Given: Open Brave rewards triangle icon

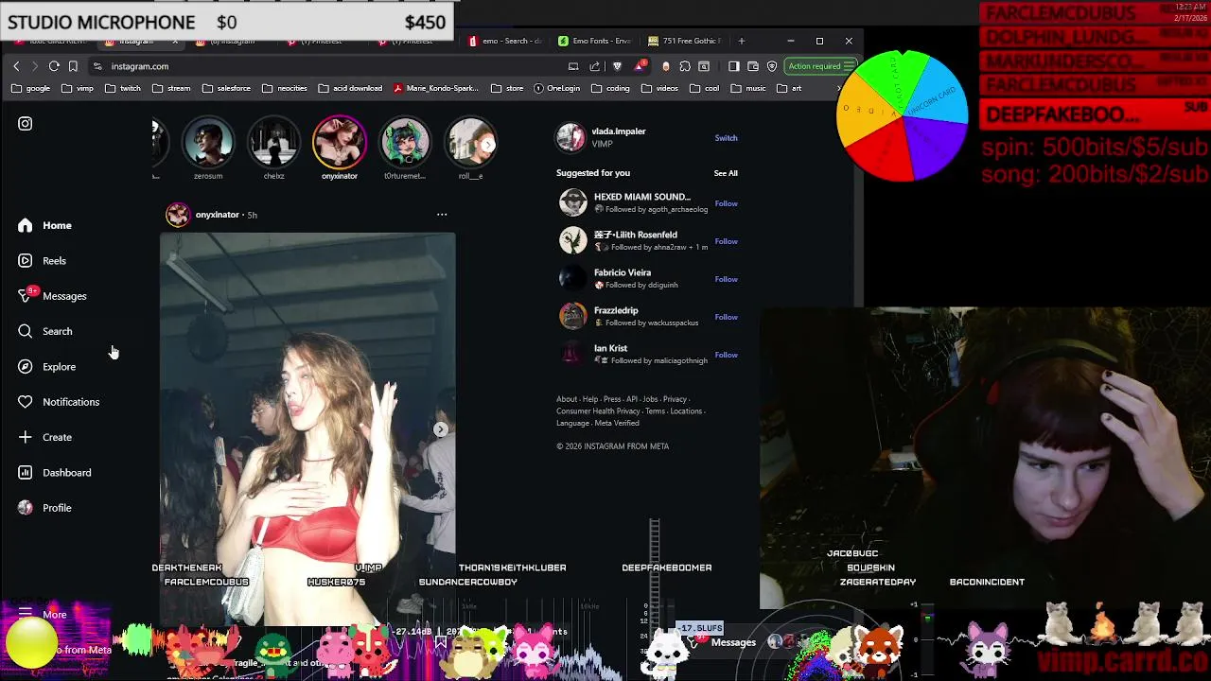Looking at the screenshot, I should pos(641,66).
